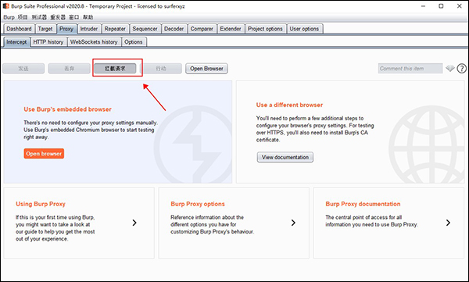This screenshot has height=282, width=469.
Task: Click the Comment this item field
Action: pyautogui.click(x=410, y=69)
